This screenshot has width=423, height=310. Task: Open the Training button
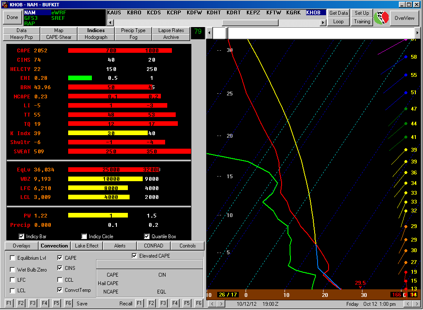point(362,22)
